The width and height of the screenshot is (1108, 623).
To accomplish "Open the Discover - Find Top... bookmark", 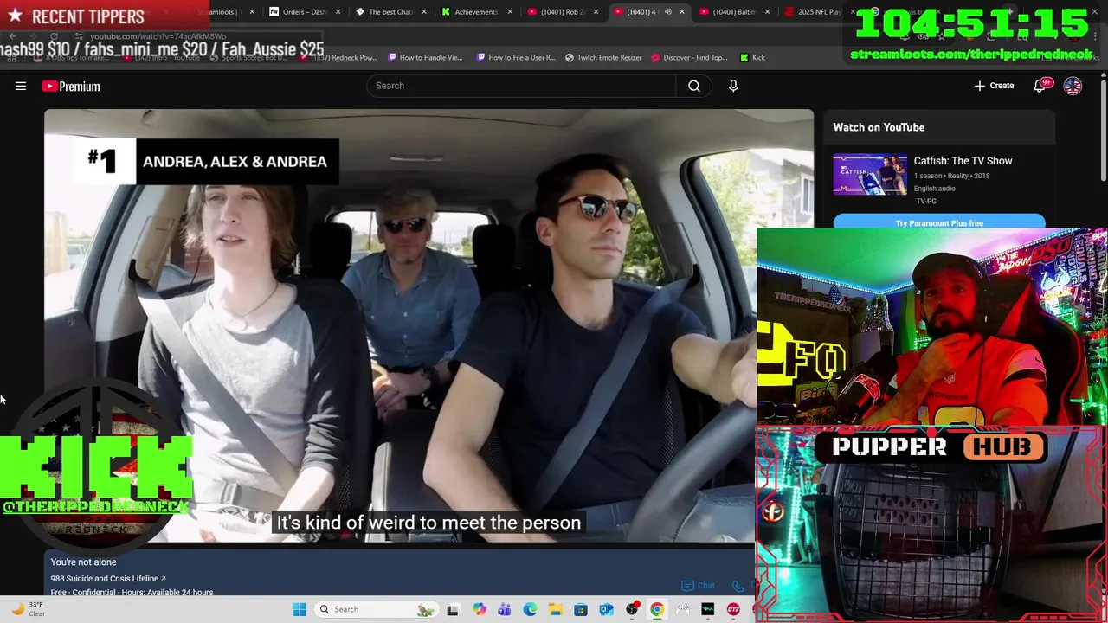I will [x=689, y=58].
